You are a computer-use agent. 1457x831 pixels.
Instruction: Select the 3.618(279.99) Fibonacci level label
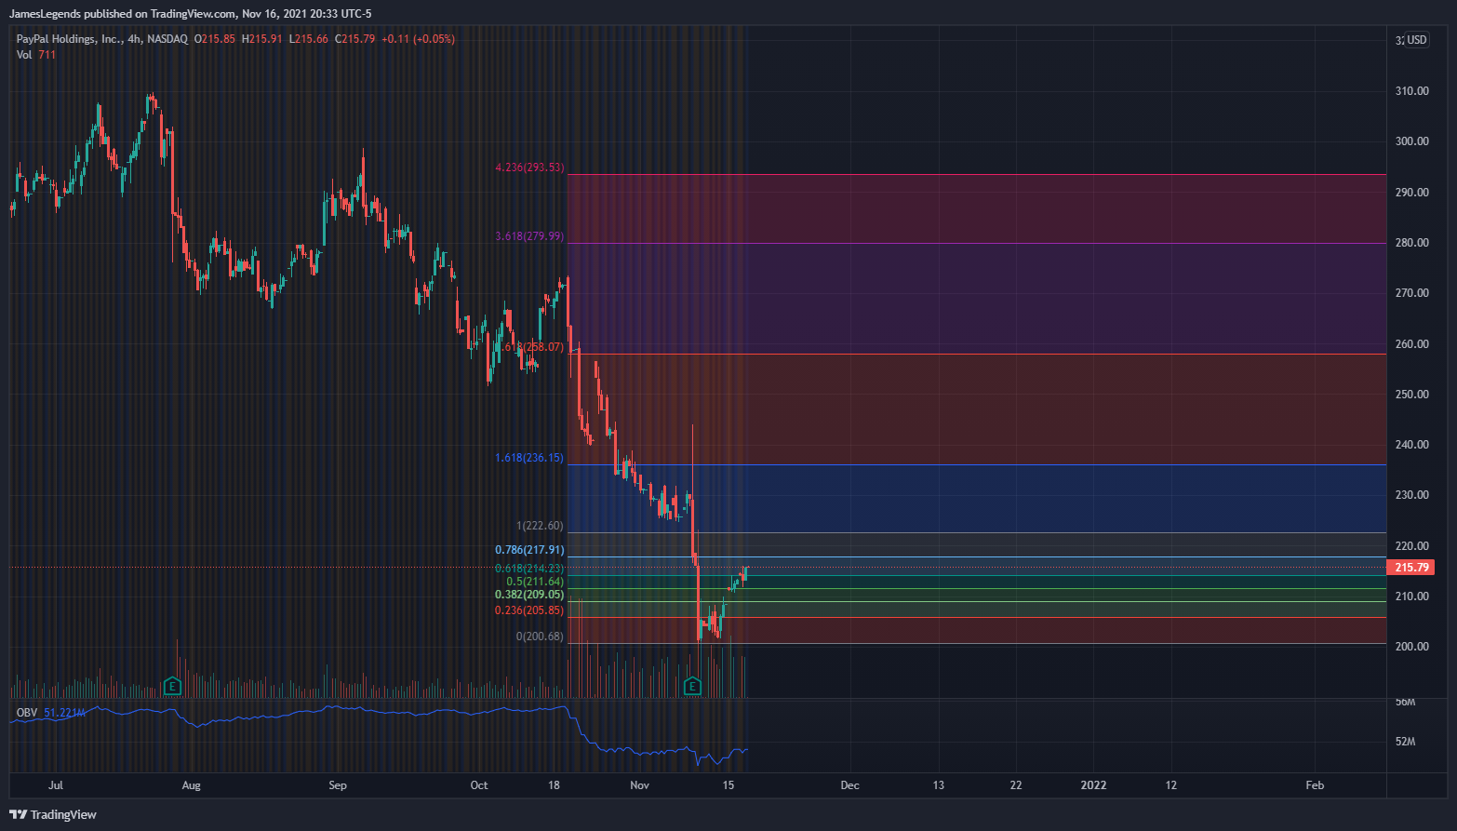[529, 236]
